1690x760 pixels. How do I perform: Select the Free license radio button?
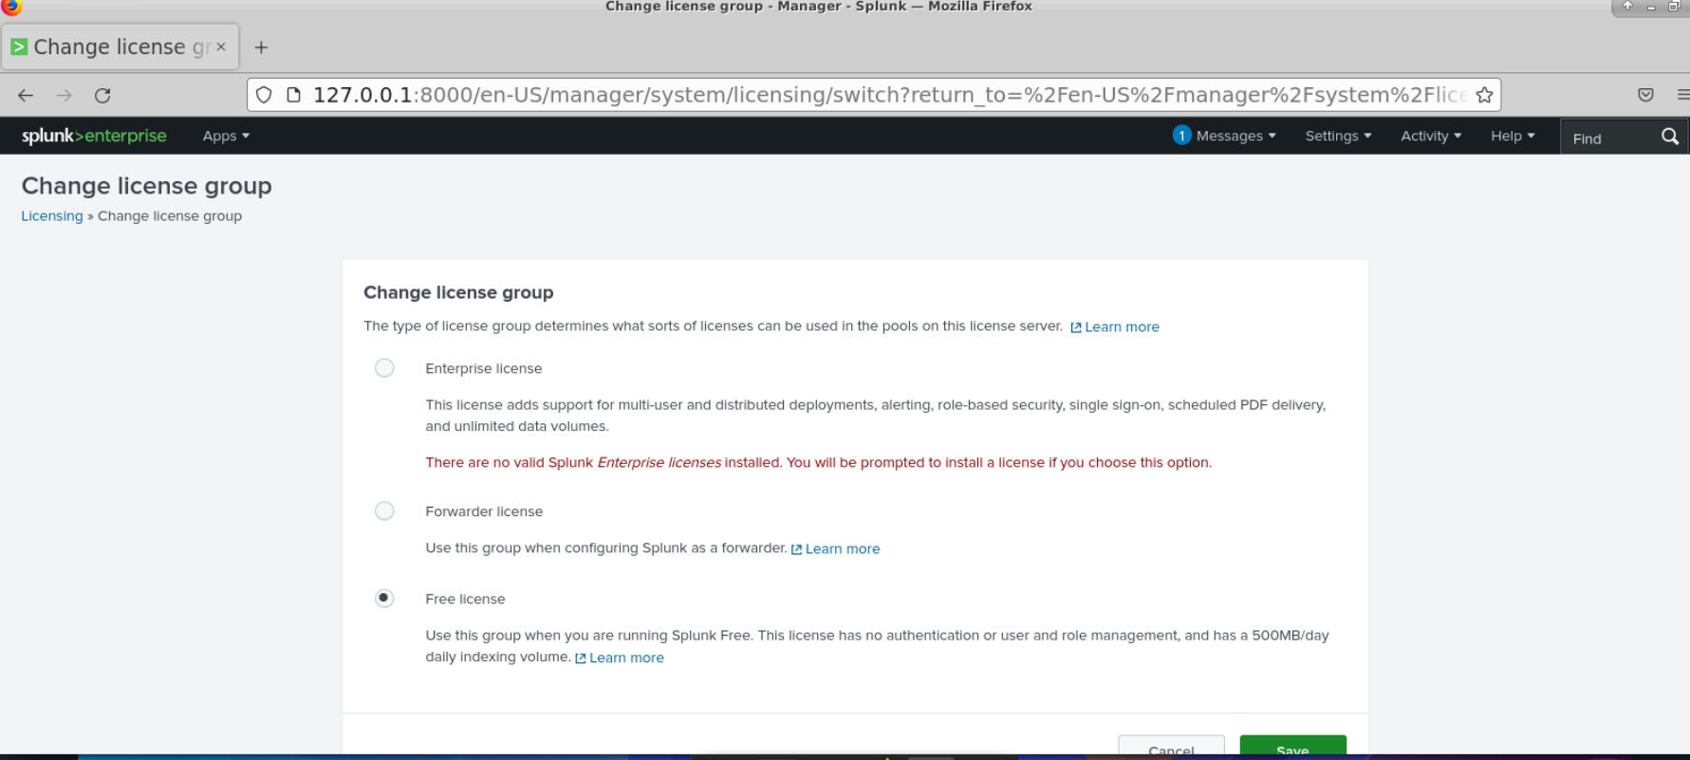pyautogui.click(x=384, y=599)
